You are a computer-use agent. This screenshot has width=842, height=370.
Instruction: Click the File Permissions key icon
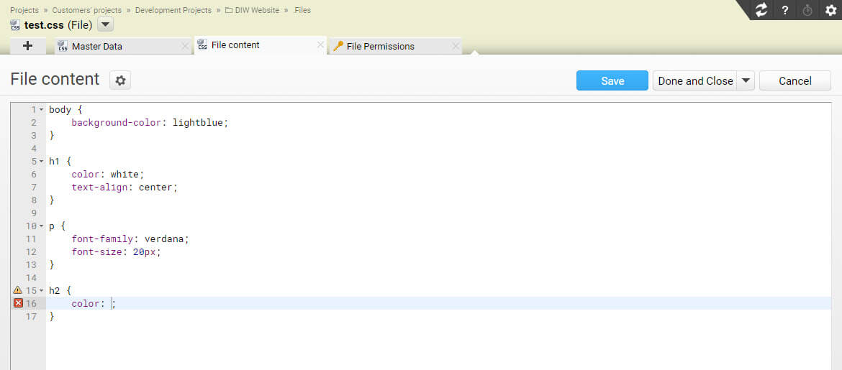coord(338,46)
